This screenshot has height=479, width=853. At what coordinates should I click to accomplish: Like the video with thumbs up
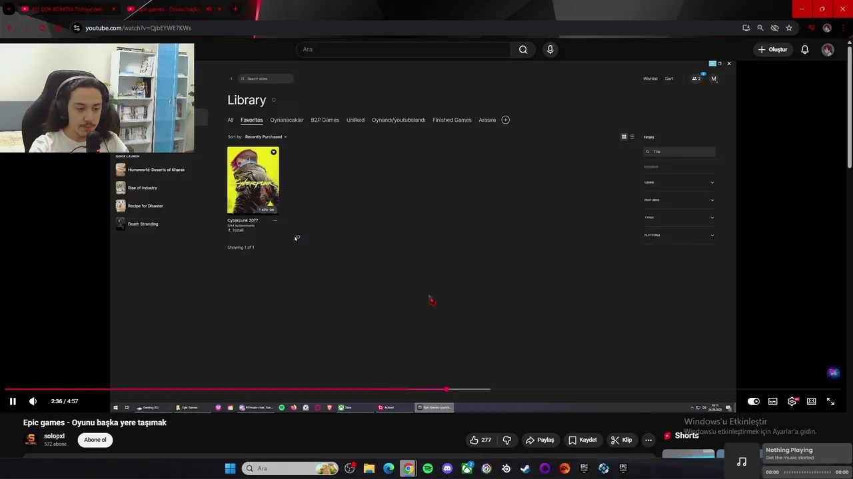tap(480, 440)
